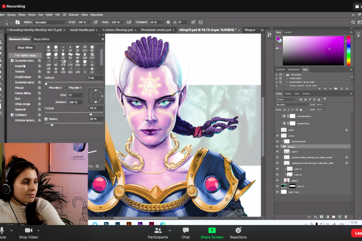The width and height of the screenshot is (362, 241).
Task: Disable the Mezery spacing checkbox
Action: [x=46, y=119]
